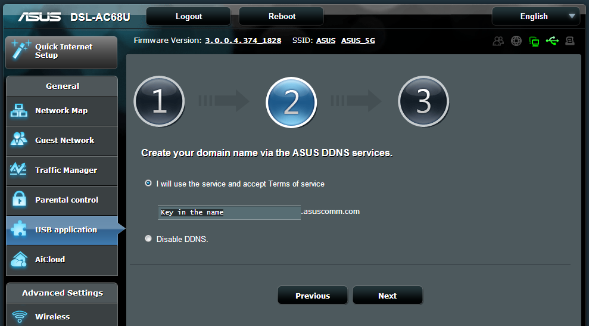Click the green USB status icon
The width and height of the screenshot is (589, 326).
(552, 41)
